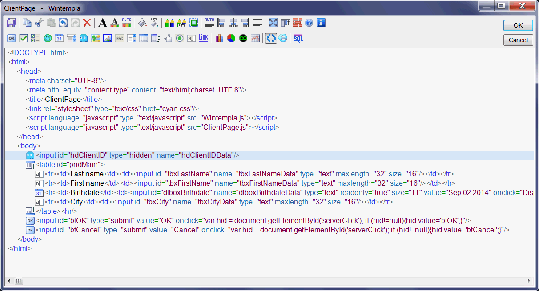Insert an OK button control
Viewport: 539px width, 291px height.
(12, 38)
